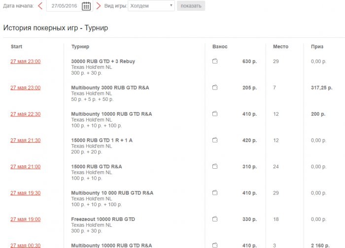Sort by the Приз column header

317,47
